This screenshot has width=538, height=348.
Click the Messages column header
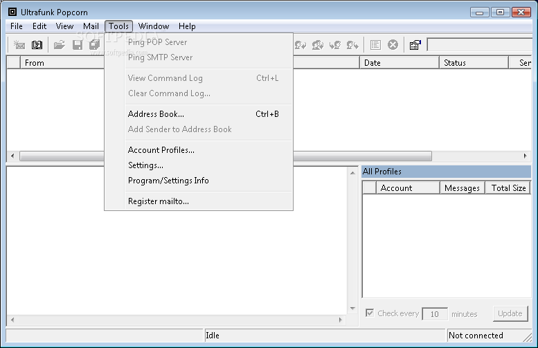(462, 188)
